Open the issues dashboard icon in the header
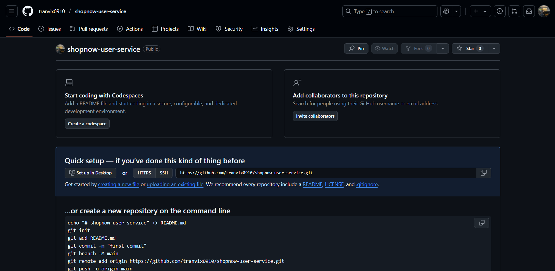Viewport: 555px width, 271px height. (x=499, y=11)
